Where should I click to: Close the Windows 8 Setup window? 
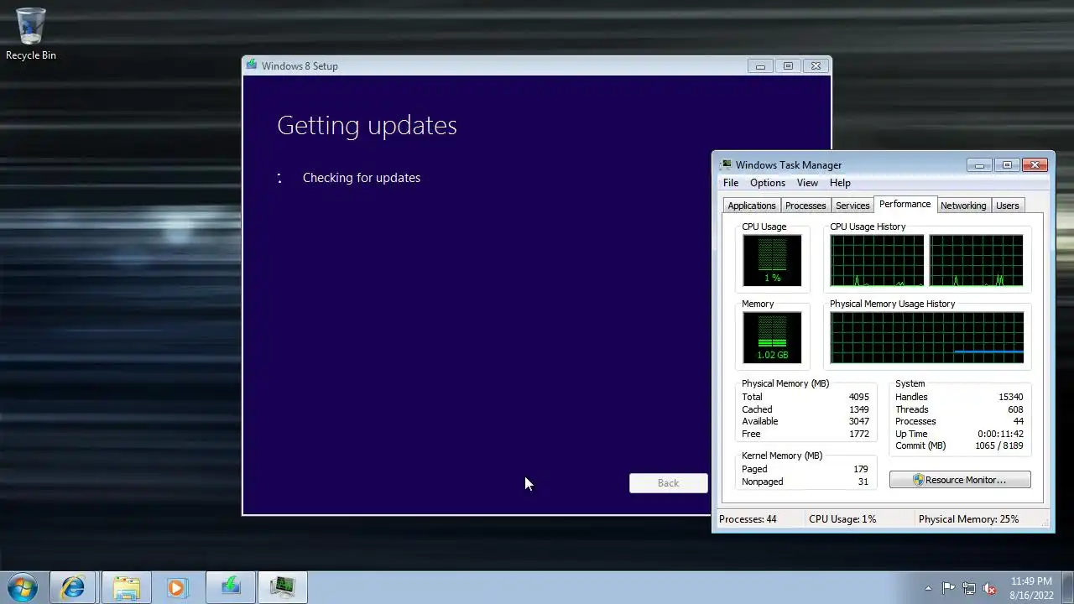816,66
